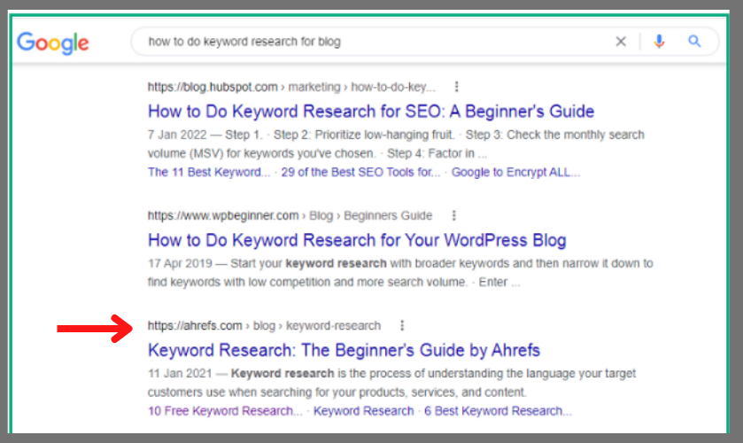Follow '6 Best Keyword Research...' sitelink
This screenshot has height=443, width=743.
[x=498, y=411]
